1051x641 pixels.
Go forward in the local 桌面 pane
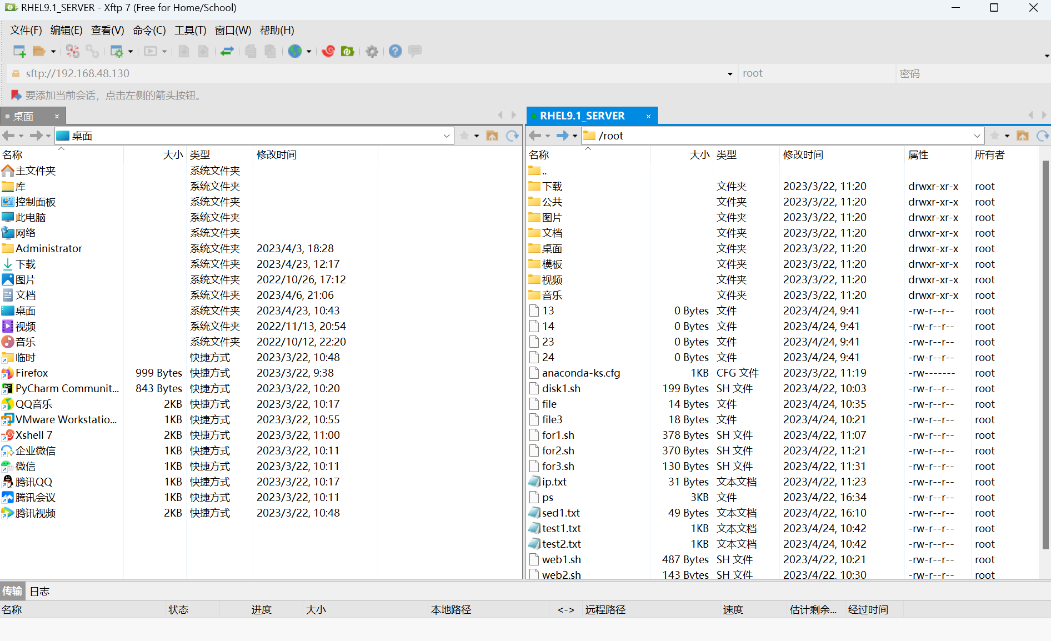click(x=36, y=136)
